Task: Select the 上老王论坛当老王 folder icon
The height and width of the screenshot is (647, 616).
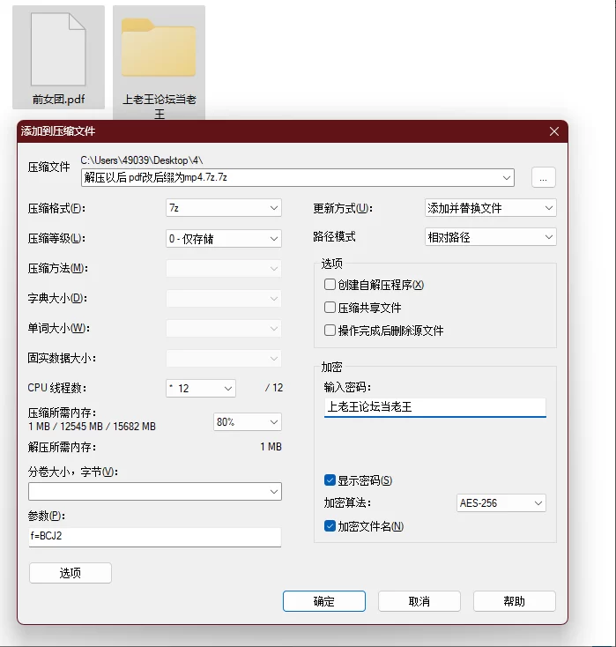Action: click(159, 48)
